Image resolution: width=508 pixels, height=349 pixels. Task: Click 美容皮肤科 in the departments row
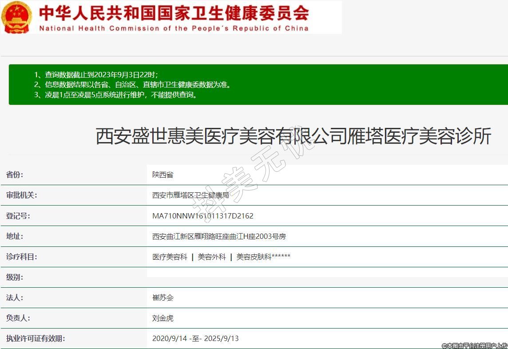pos(254,257)
